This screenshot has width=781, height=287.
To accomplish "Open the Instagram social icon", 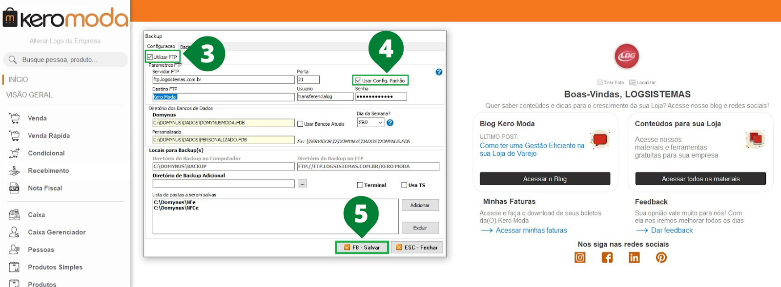I will tap(580, 257).
